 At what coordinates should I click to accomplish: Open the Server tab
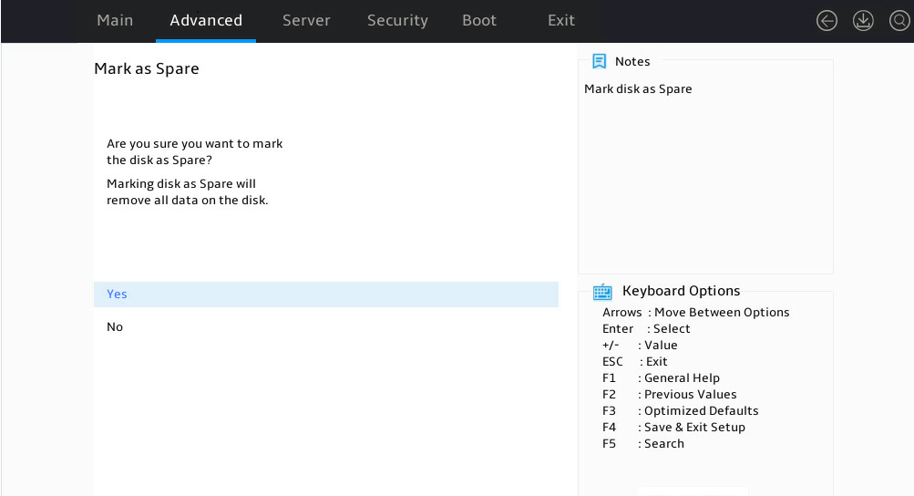[306, 20]
